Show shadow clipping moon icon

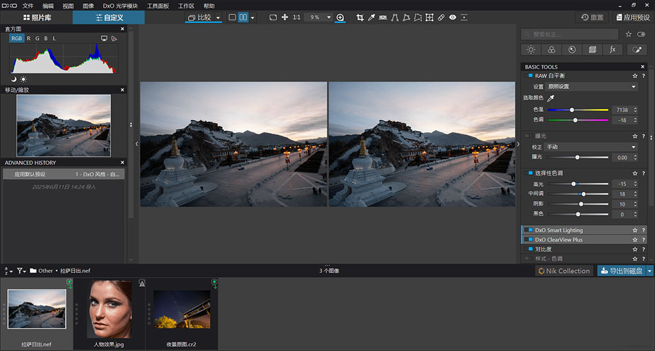pos(14,79)
